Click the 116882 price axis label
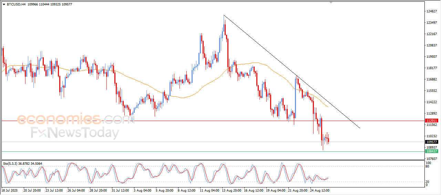Viewport: 441px width, 195px height. pyautogui.click(x=432, y=79)
